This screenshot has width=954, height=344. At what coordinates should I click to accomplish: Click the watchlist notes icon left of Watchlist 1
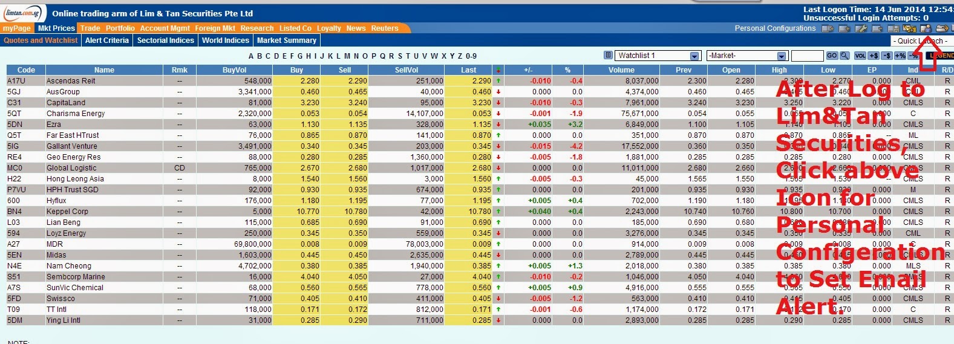tap(609, 55)
